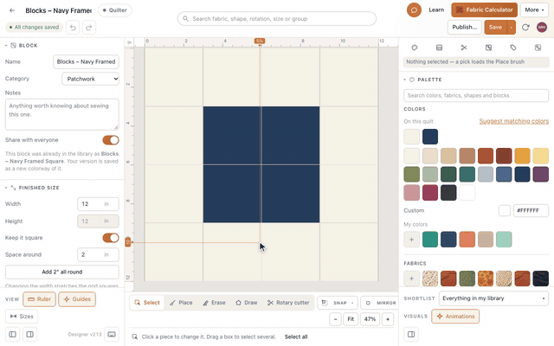Toggle the right sidebar icon in left panel
The image size is (554, 346).
click(29, 334)
